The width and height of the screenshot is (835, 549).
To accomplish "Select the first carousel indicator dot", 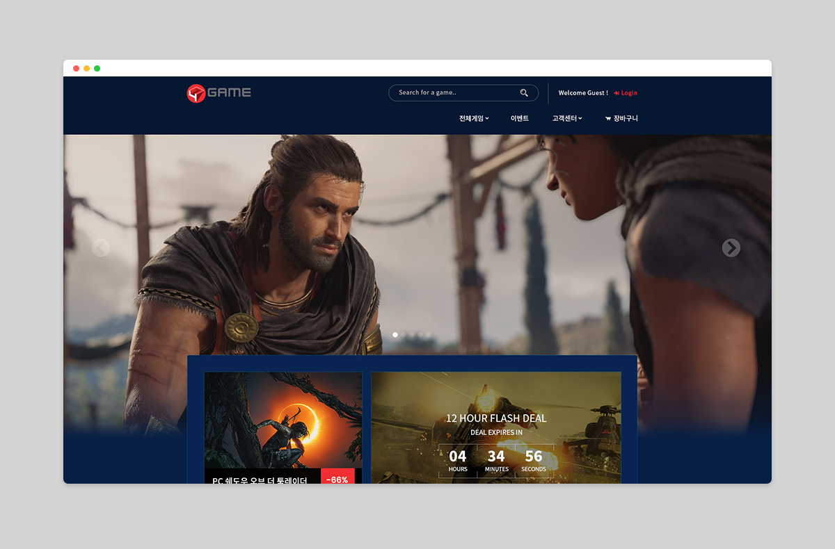I will [x=395, y=334].
